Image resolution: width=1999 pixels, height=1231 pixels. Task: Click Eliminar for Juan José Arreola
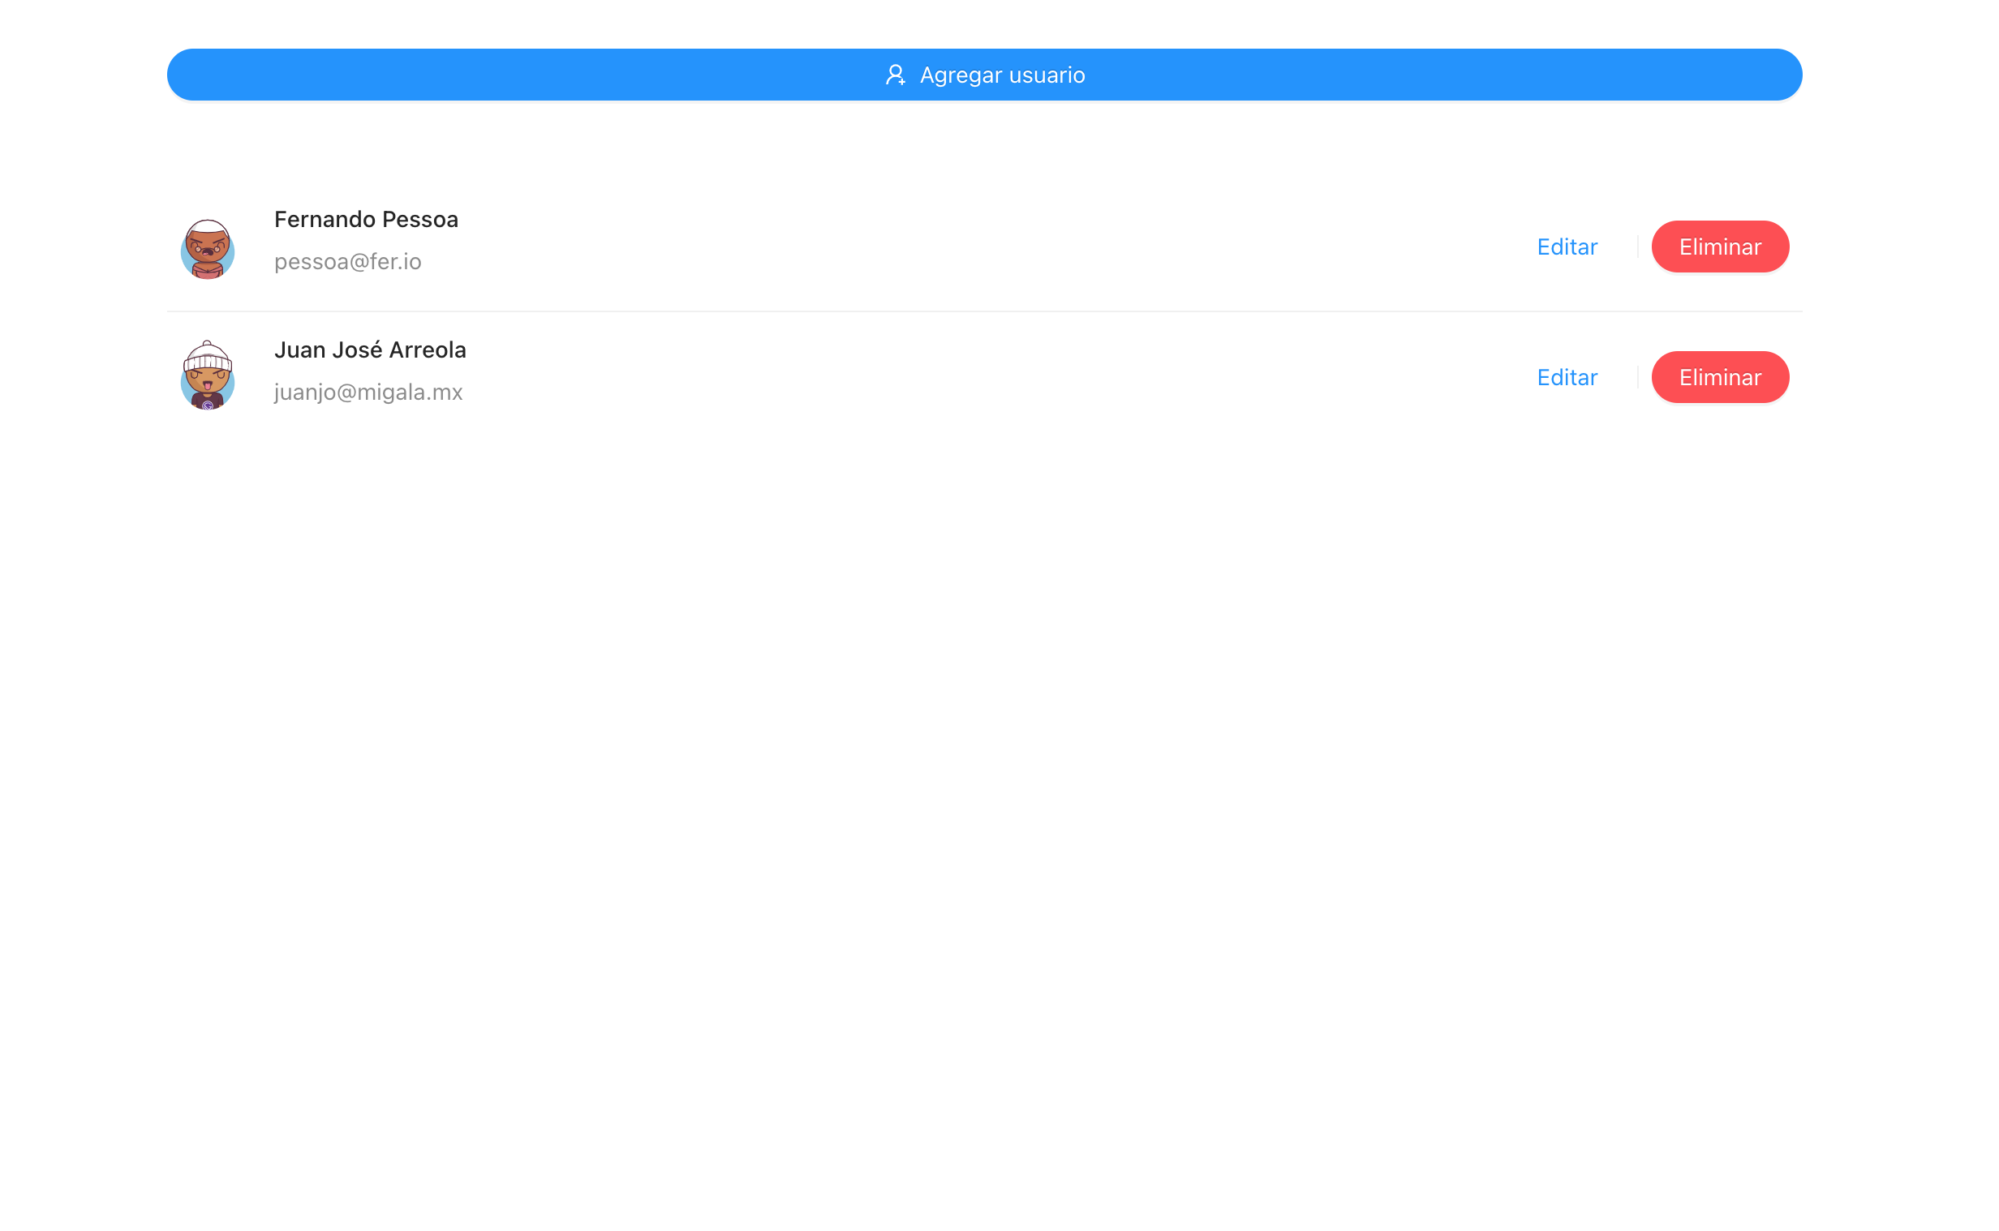point(1720,377)
